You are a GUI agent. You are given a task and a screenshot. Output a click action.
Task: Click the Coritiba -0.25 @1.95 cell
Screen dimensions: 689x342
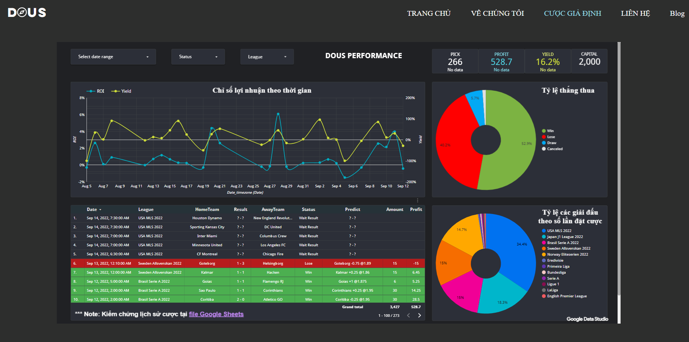tap(352, 300)
